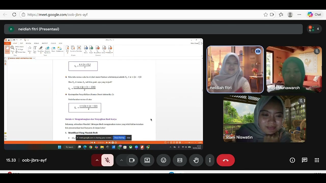Click the Share icon in Nitro ribbon
Image resolution: width=326 pixels, height=183 pixels.
point(53,49)
